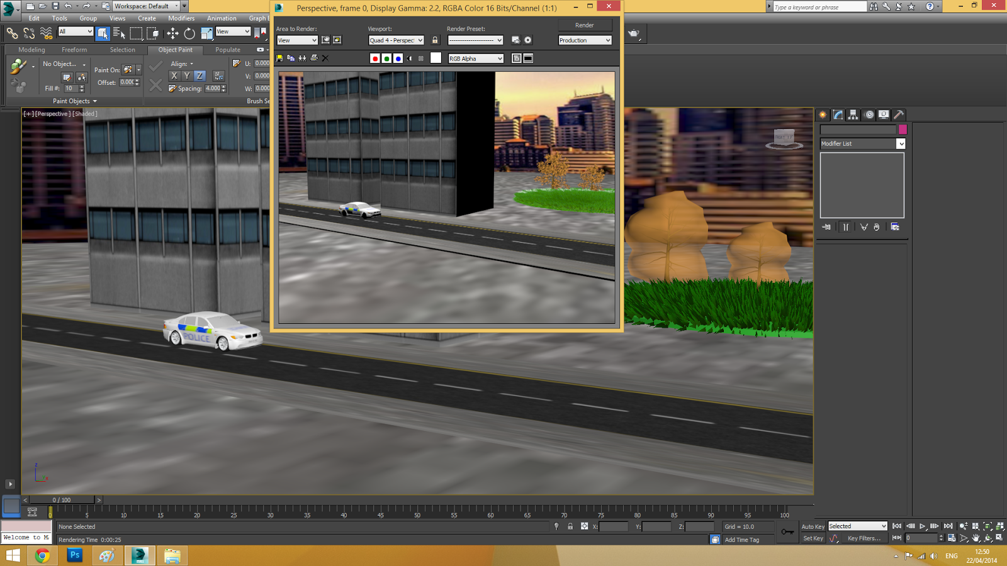Open the RGB Alpha channel display dropdown
This screenshot has height=566, width=1007.
[x=475, y=58]
